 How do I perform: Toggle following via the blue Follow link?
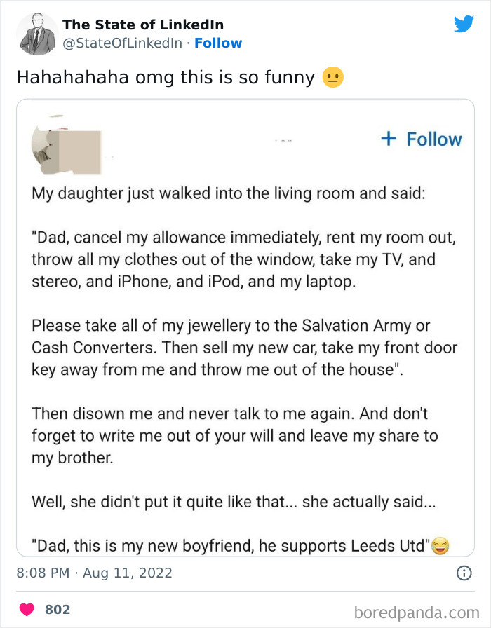(218, 43)
